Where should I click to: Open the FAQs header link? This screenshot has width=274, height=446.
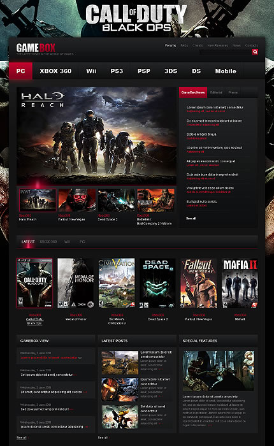[184, 45]
